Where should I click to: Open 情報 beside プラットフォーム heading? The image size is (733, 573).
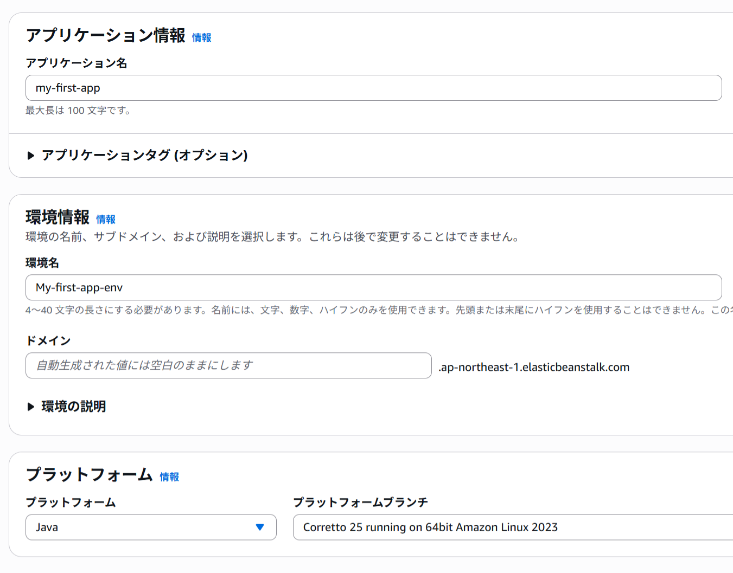[x=169, y=477]
